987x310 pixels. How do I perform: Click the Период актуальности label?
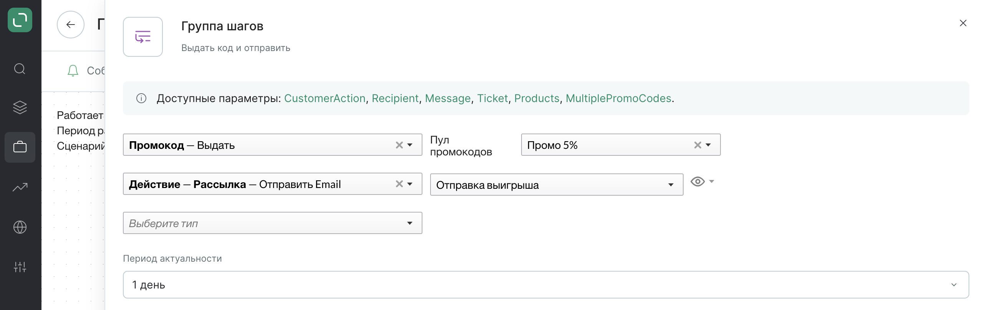pos(172,259)
